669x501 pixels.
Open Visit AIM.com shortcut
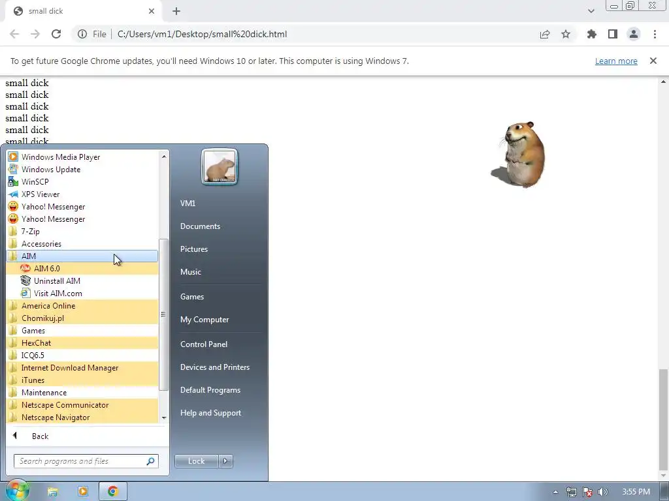[x=82, y=293]
